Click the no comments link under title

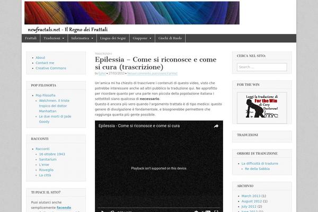click(152, 74)
